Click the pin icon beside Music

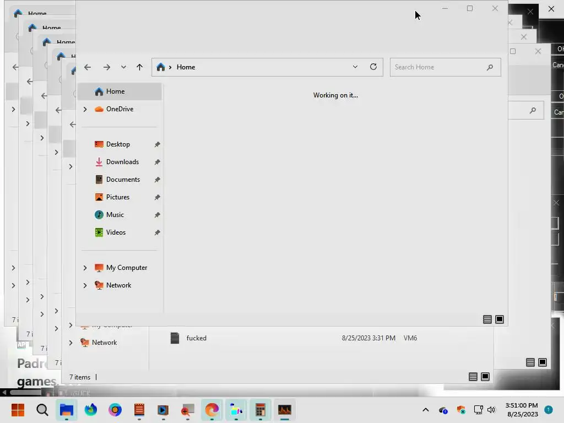[157, 215]
